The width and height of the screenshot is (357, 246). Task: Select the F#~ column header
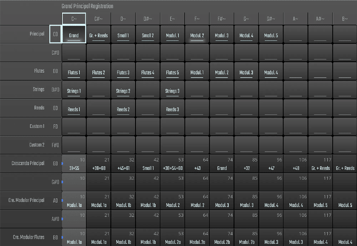[222, 19]
